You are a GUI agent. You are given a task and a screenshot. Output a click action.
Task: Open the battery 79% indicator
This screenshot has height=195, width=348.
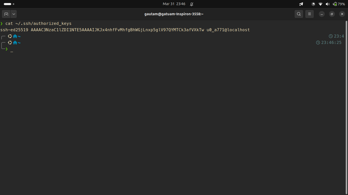click(x=339, y=4)
